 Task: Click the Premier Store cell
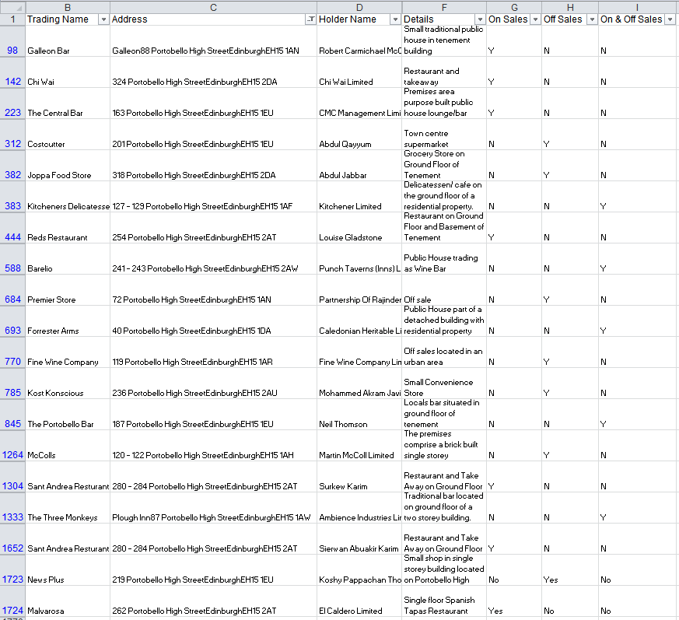click(68, 290)
